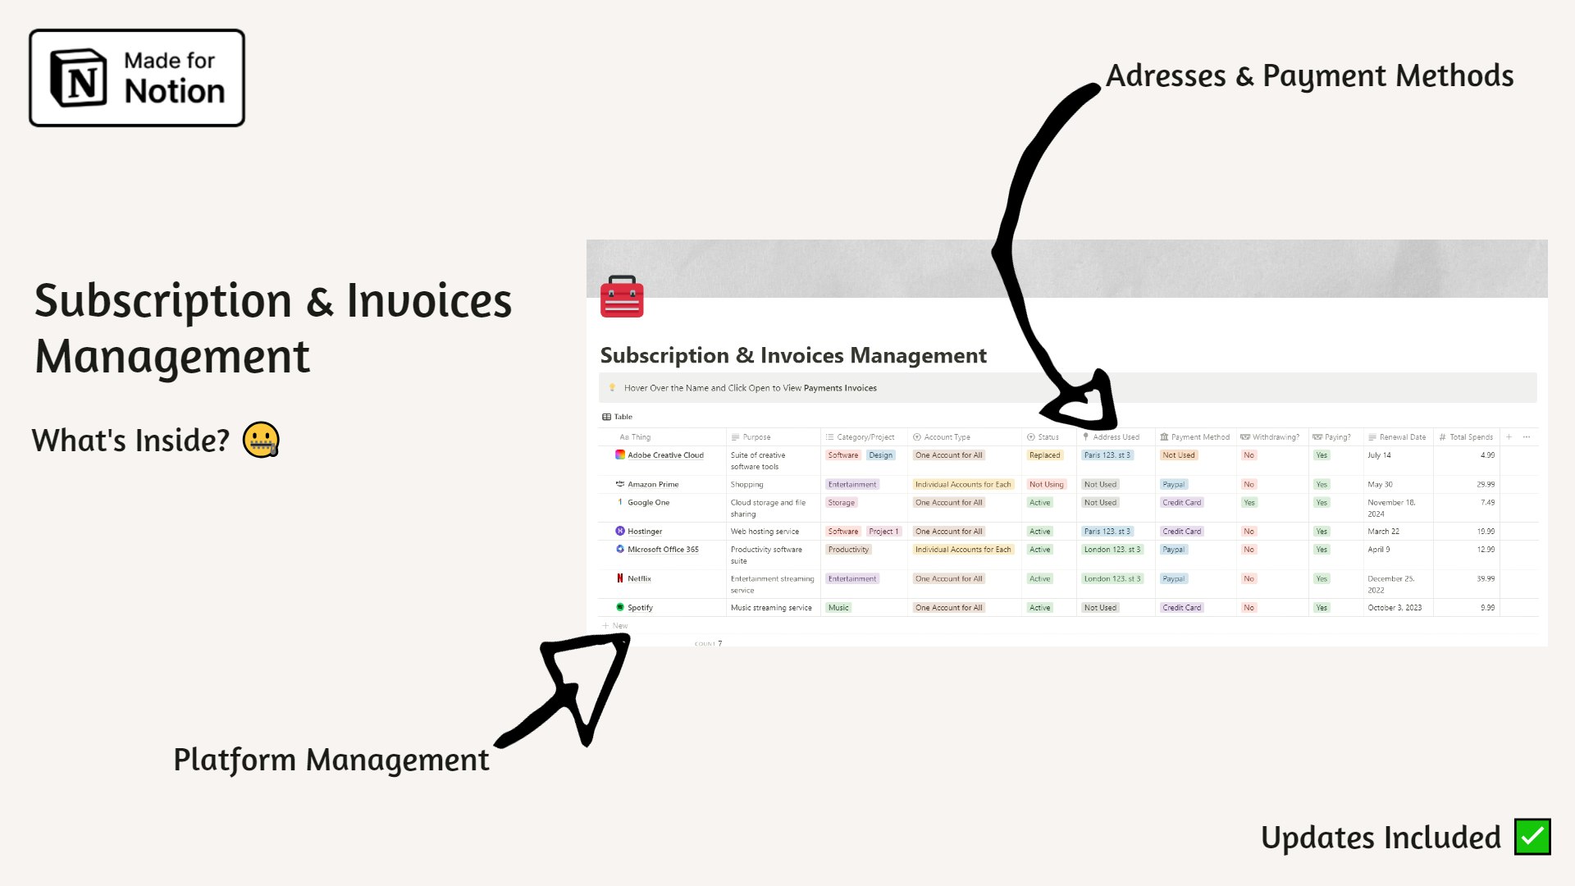Click the Music tag in Spotify row
Image resolution: width=1575 pixels, height=886 pixels.
pyautogui.click(x=838, y=608)
